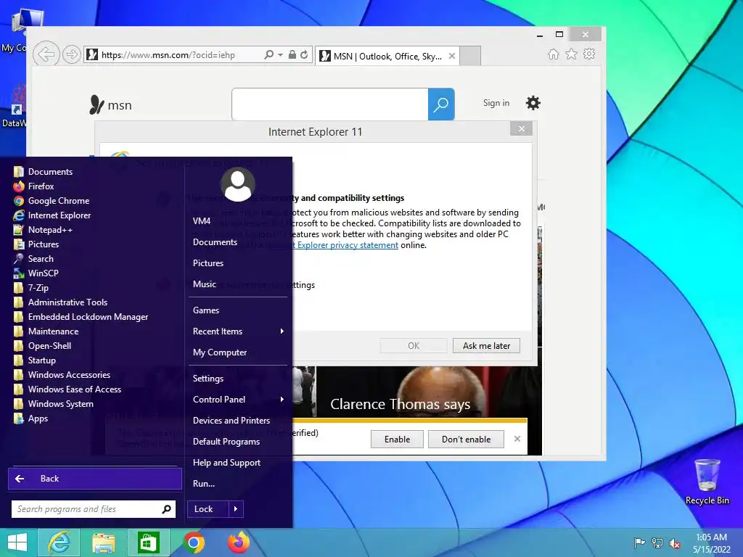Open VM4 user folder in Start menu
This screenshot has width=743, height=557.
pyautogui.click(x=202, y=220)
